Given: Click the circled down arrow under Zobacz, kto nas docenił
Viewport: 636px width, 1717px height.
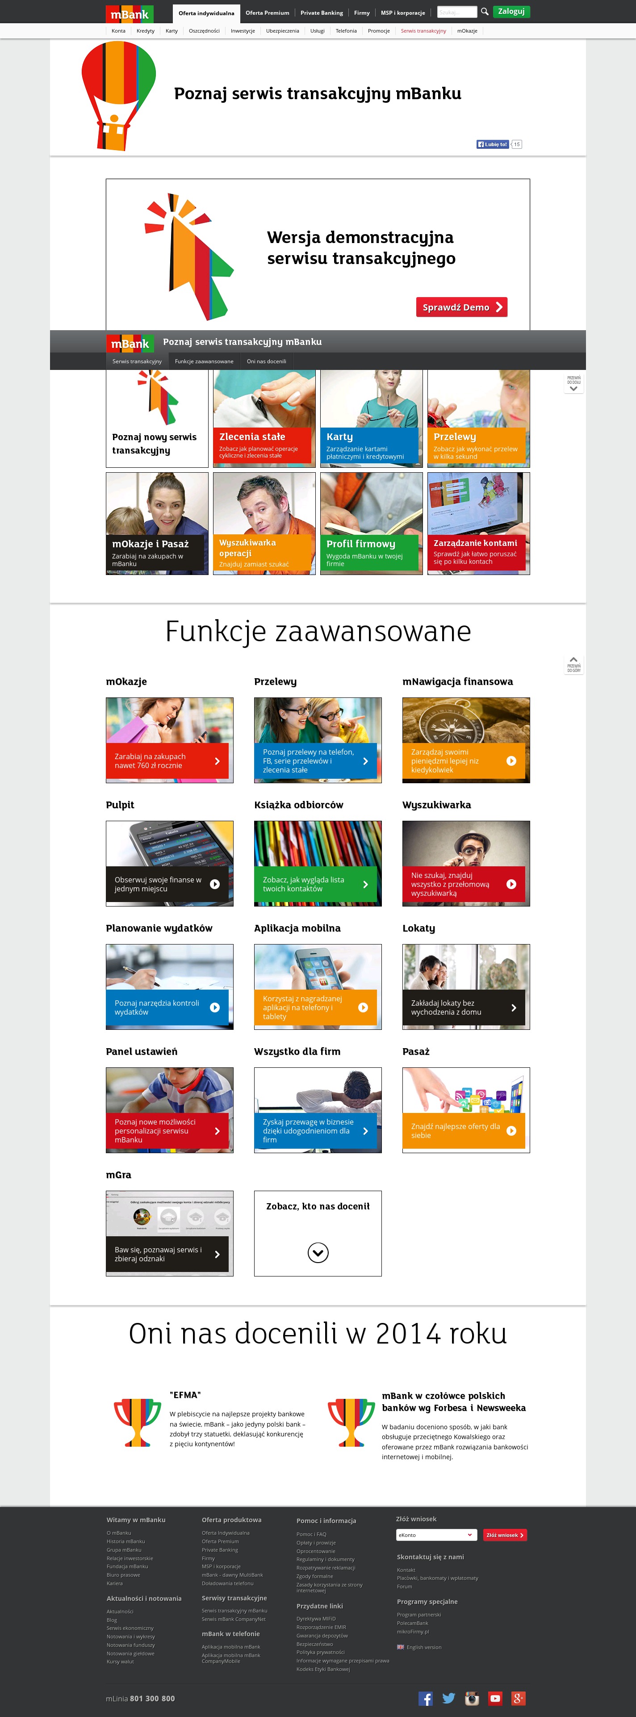Looking at the screenshot, I should click(318, 1252).
